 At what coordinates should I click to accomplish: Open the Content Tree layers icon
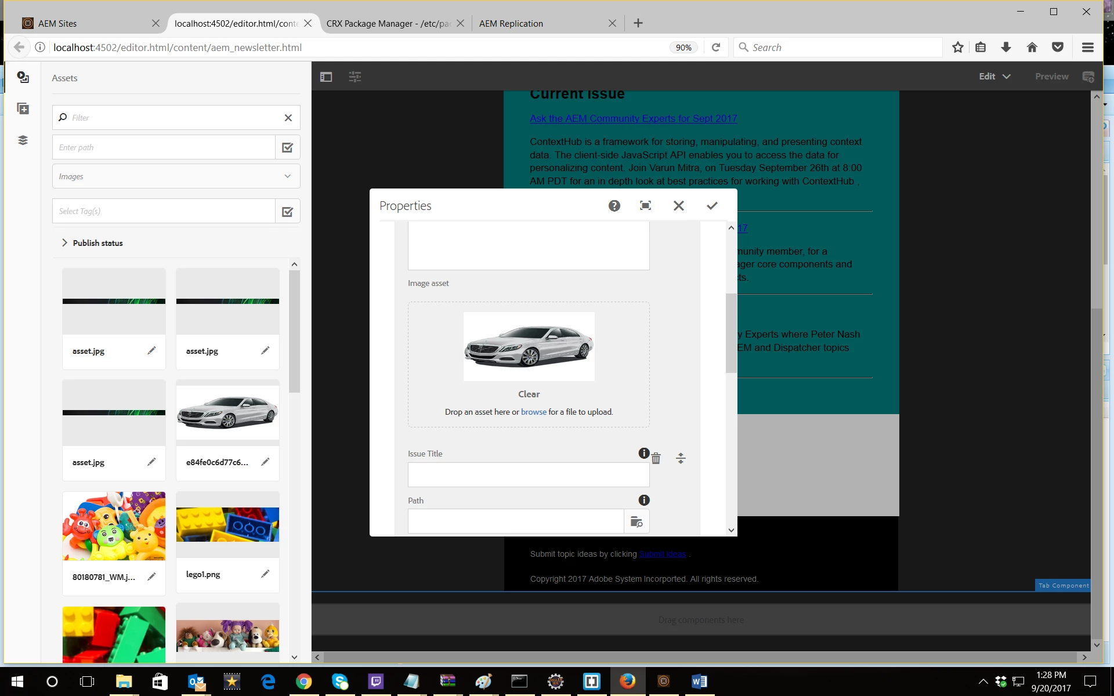(23, 140)
